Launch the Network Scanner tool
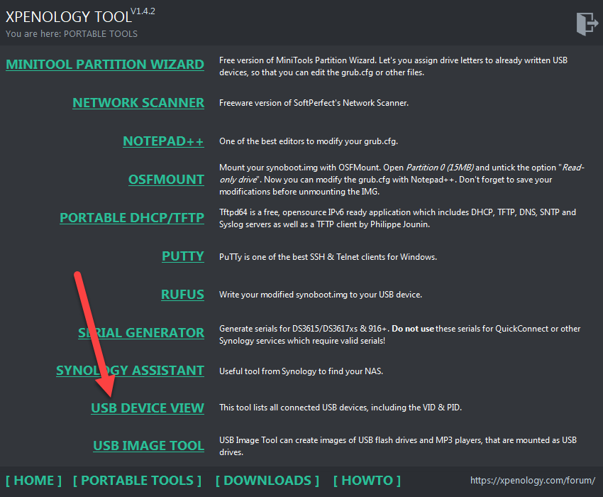Image resolution: width=603 pixels, height=497 pixels. (x=138, y=103)
